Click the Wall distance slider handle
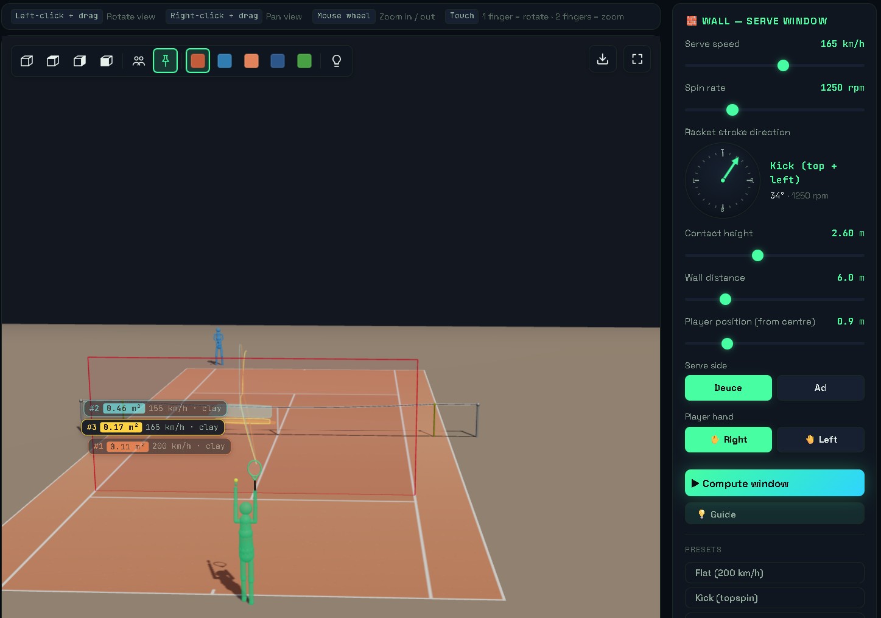This screenshot has height=618, width=881. 725,299
